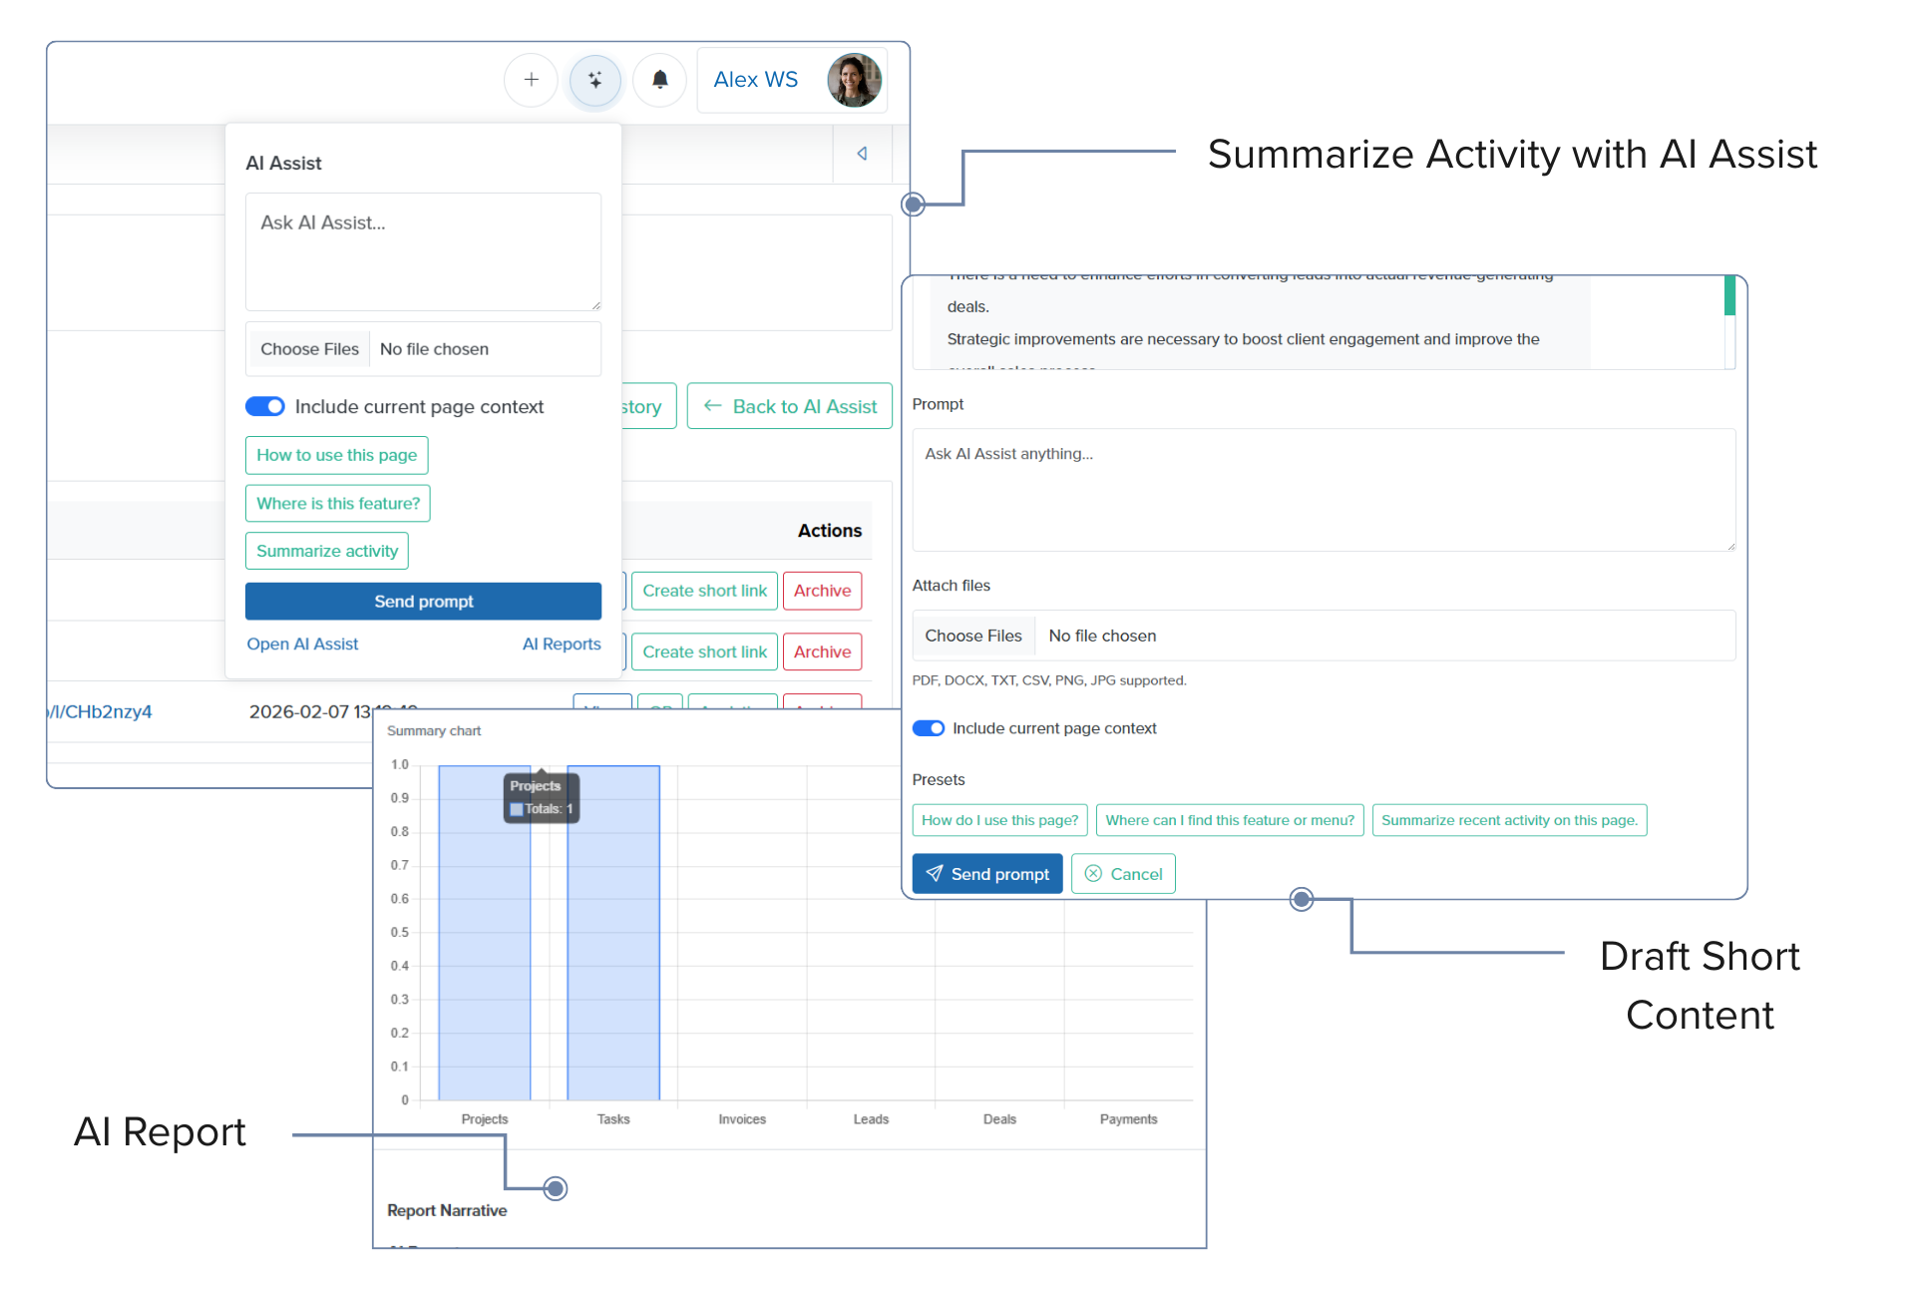Click the Ask AI Assist anything prompt field

1323,490
